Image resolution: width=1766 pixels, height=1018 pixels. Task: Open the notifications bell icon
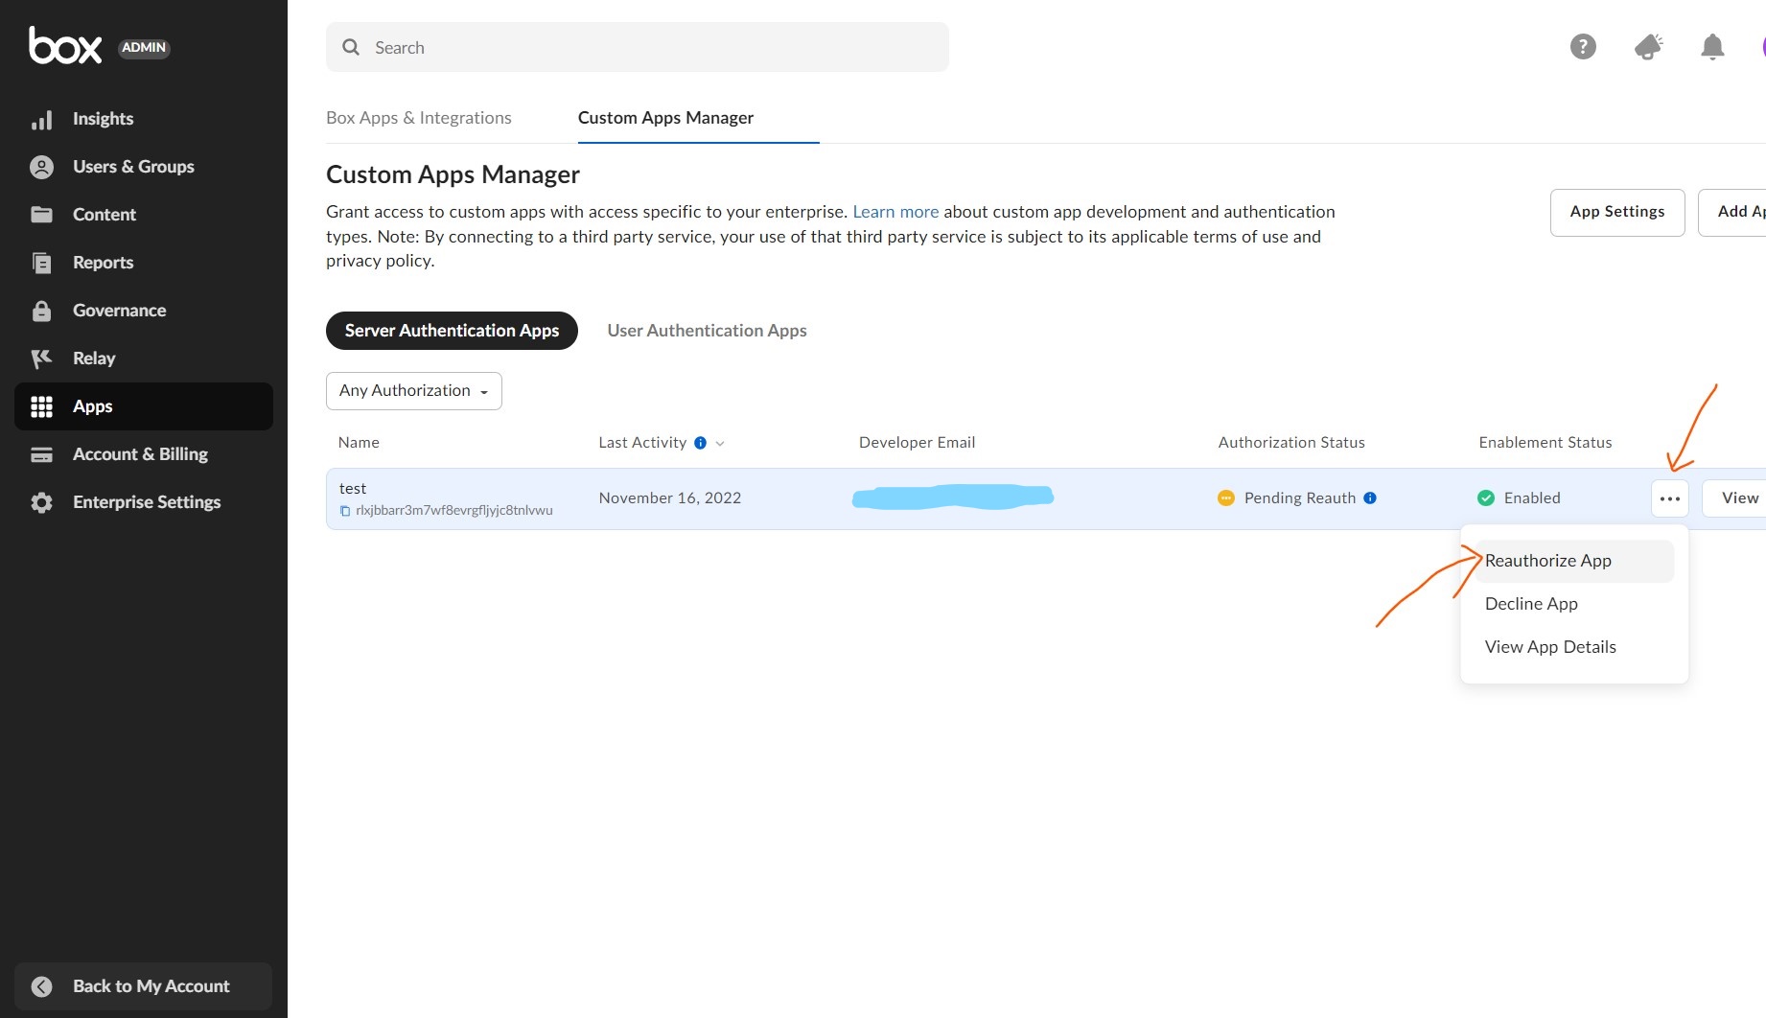(1712, 46)
